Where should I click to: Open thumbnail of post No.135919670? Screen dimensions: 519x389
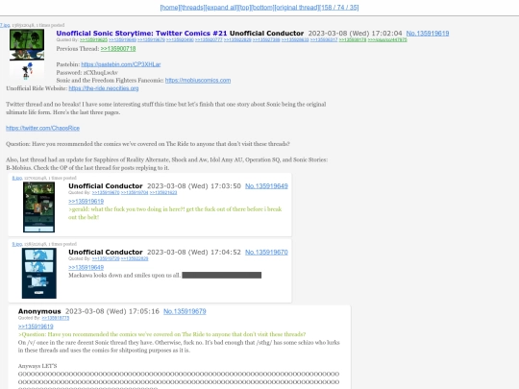coord(39,273)
